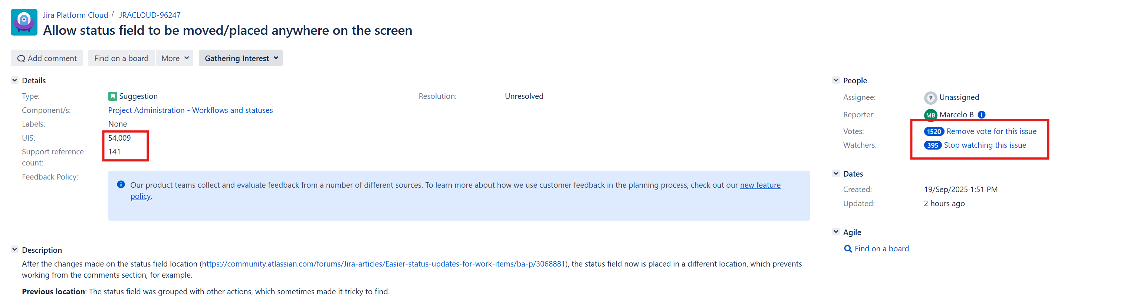Click the 1520 votes count badge

click(933, 131)
